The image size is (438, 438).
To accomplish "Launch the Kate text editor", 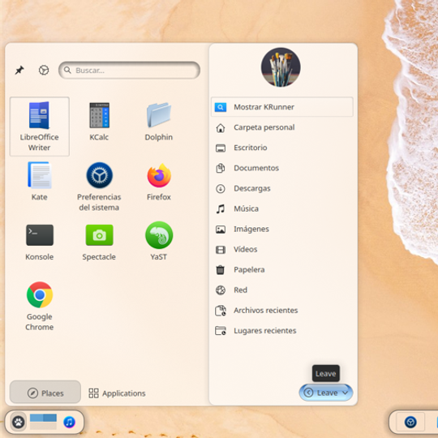I will point(40,181).
